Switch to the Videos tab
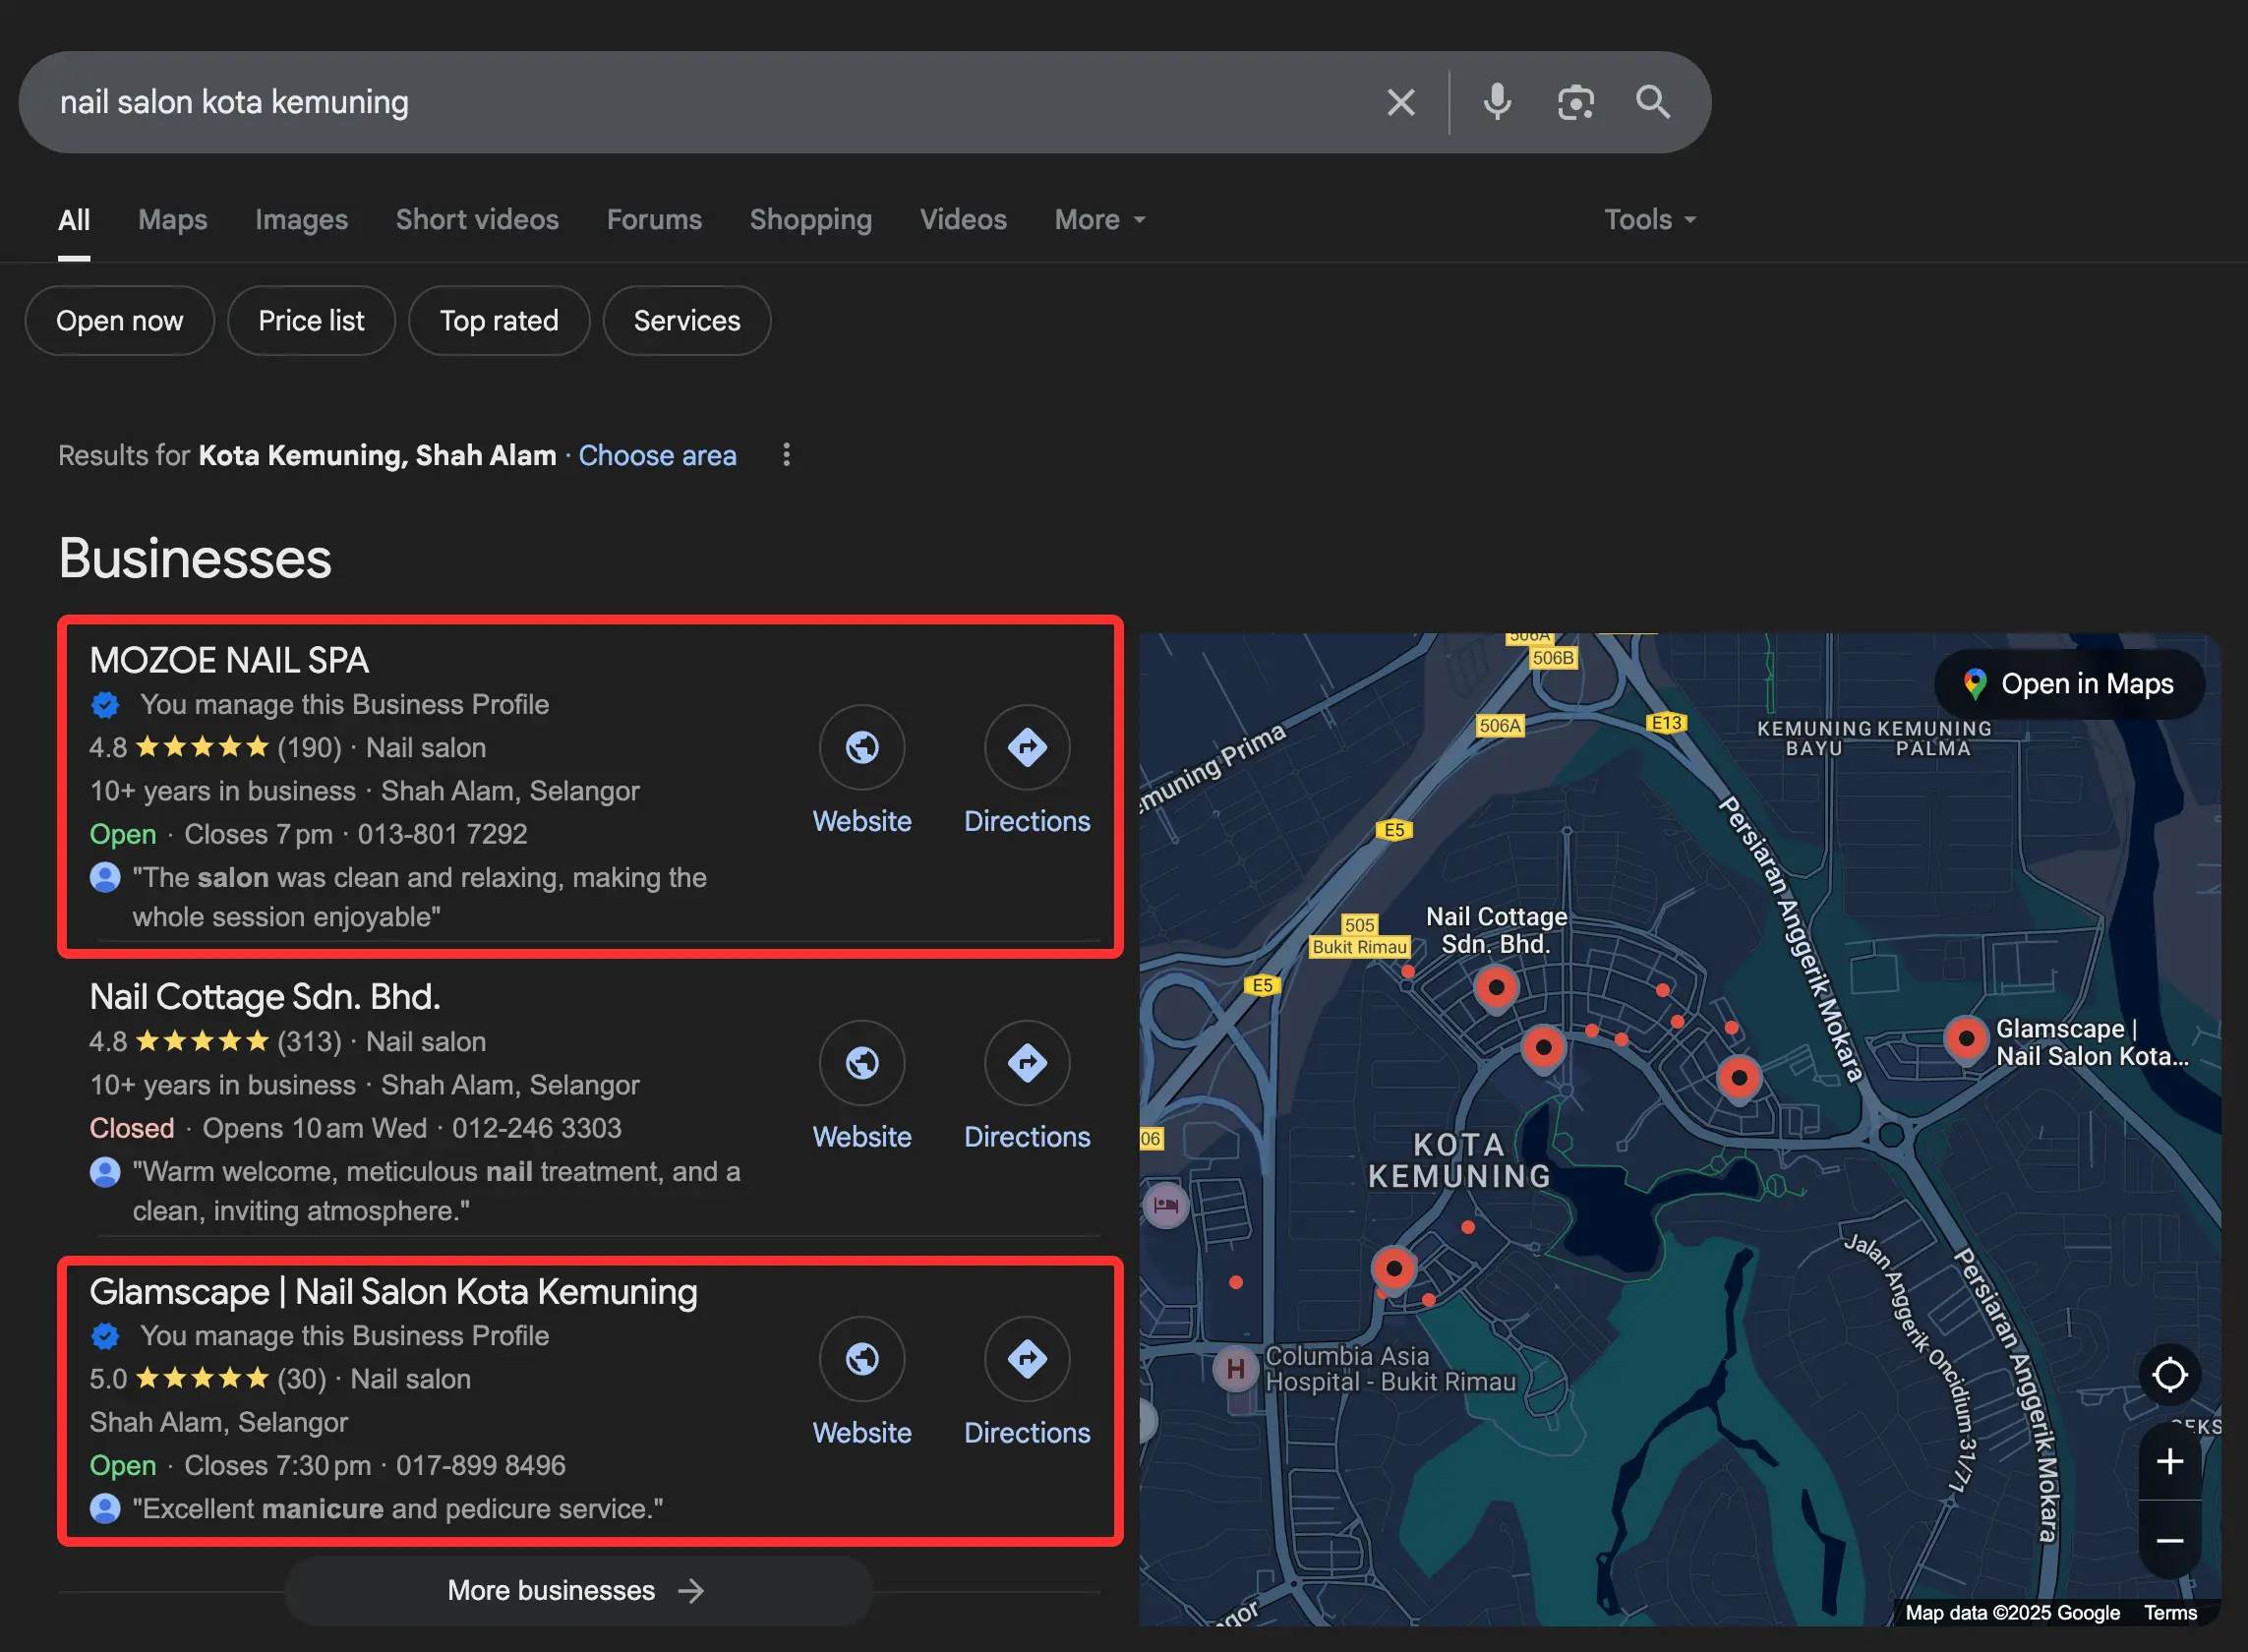 963,219
